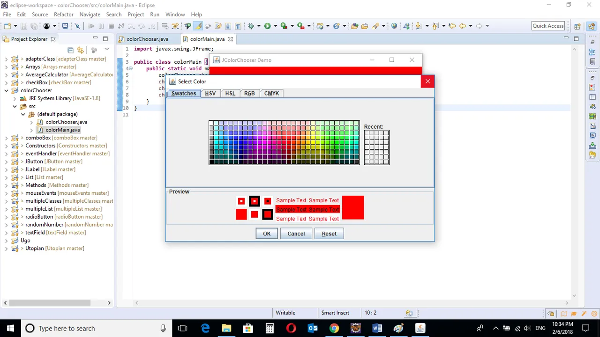Open Project Explorer View Menu triangle
600x337 pixels.
point(106,50)
